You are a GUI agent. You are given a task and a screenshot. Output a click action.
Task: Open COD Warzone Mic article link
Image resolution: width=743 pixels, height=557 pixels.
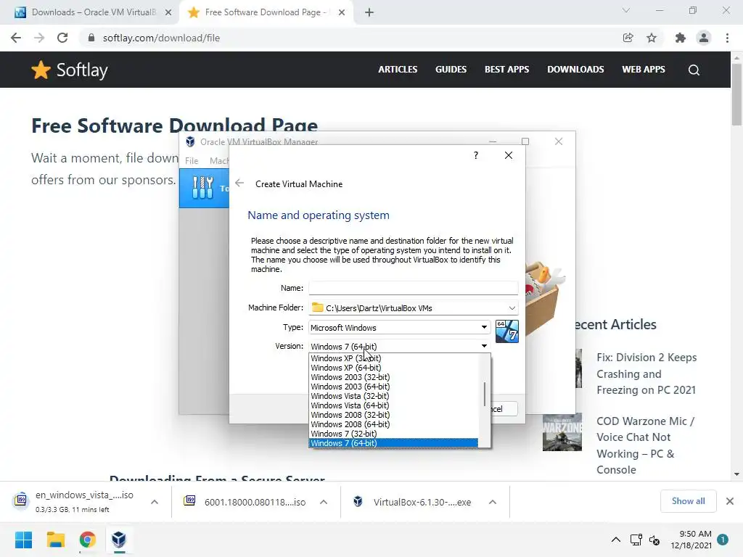(x=645, y=445)
